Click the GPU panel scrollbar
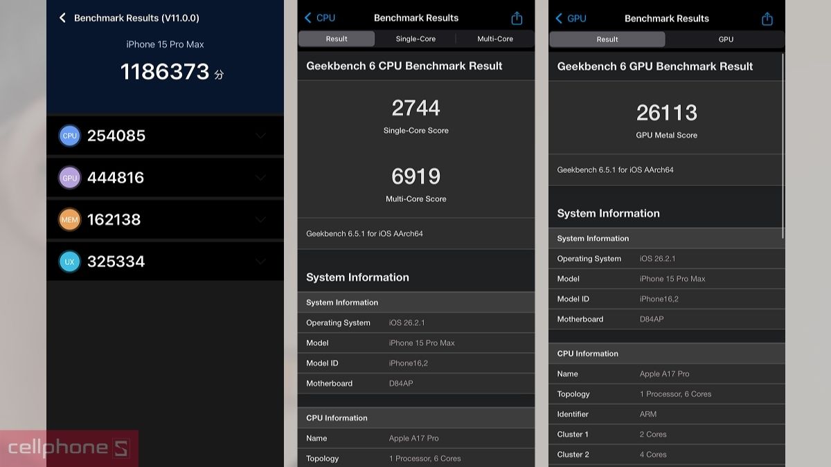Screen dimensions: 831x467 (783, 145)
